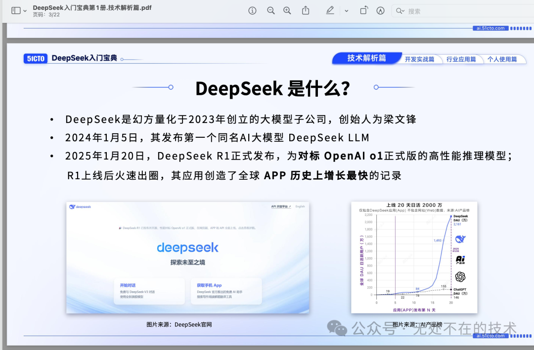Expand the markup pen options dropdown

tap(346, 11)
